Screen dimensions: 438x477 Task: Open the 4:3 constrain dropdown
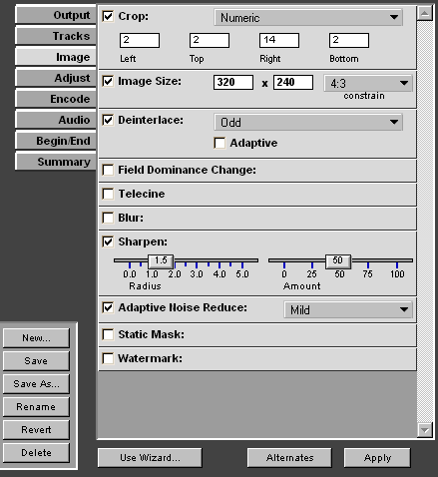coord(368,83)
